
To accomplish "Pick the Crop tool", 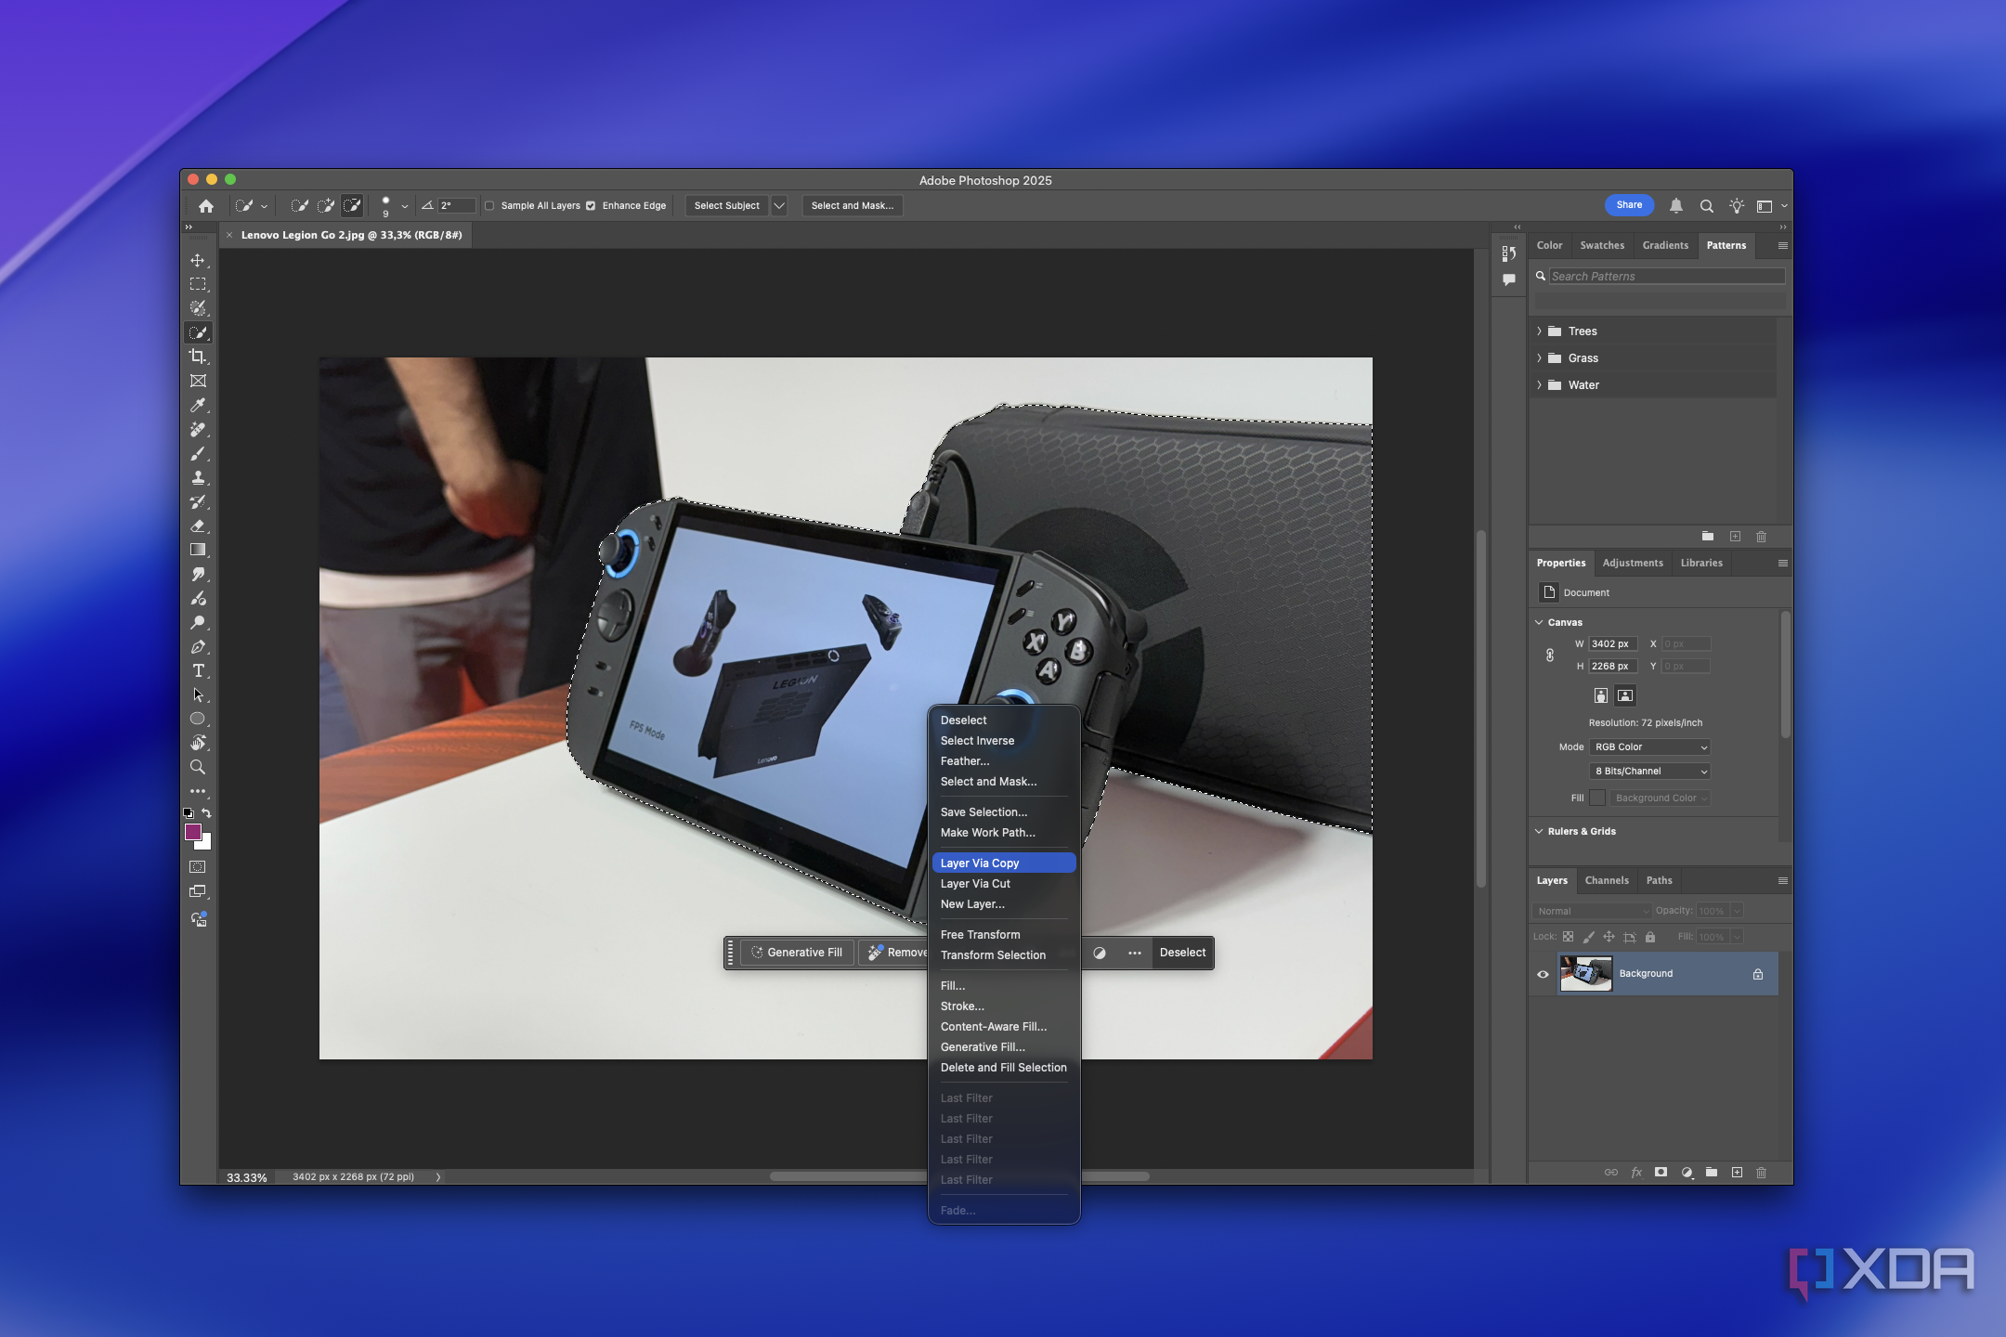I will point(198,357).
